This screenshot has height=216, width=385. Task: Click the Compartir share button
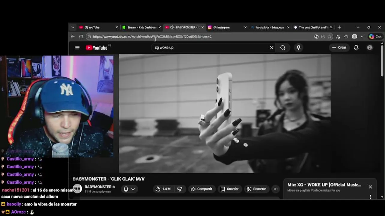click(x=201, y=189)
